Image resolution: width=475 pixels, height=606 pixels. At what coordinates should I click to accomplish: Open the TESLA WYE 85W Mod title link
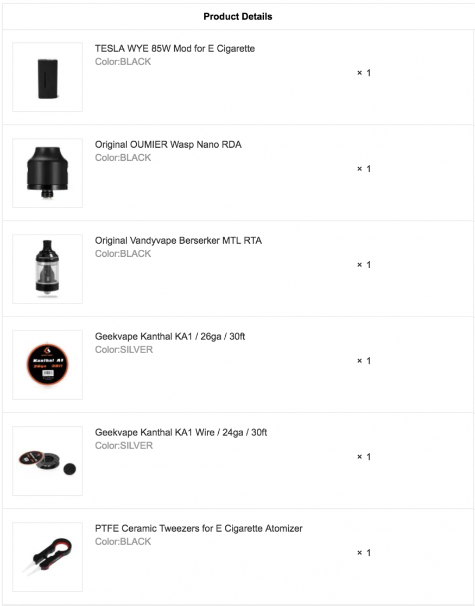(175, 48)
